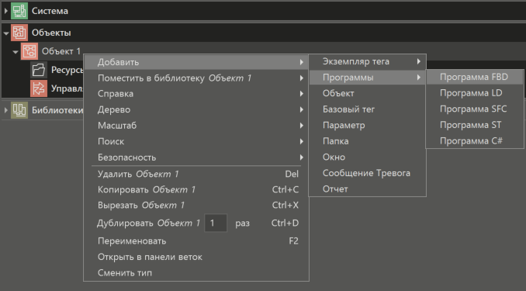Select Параметр menu entry
This screenshot has width=526, height=291.
coord(367,125)
